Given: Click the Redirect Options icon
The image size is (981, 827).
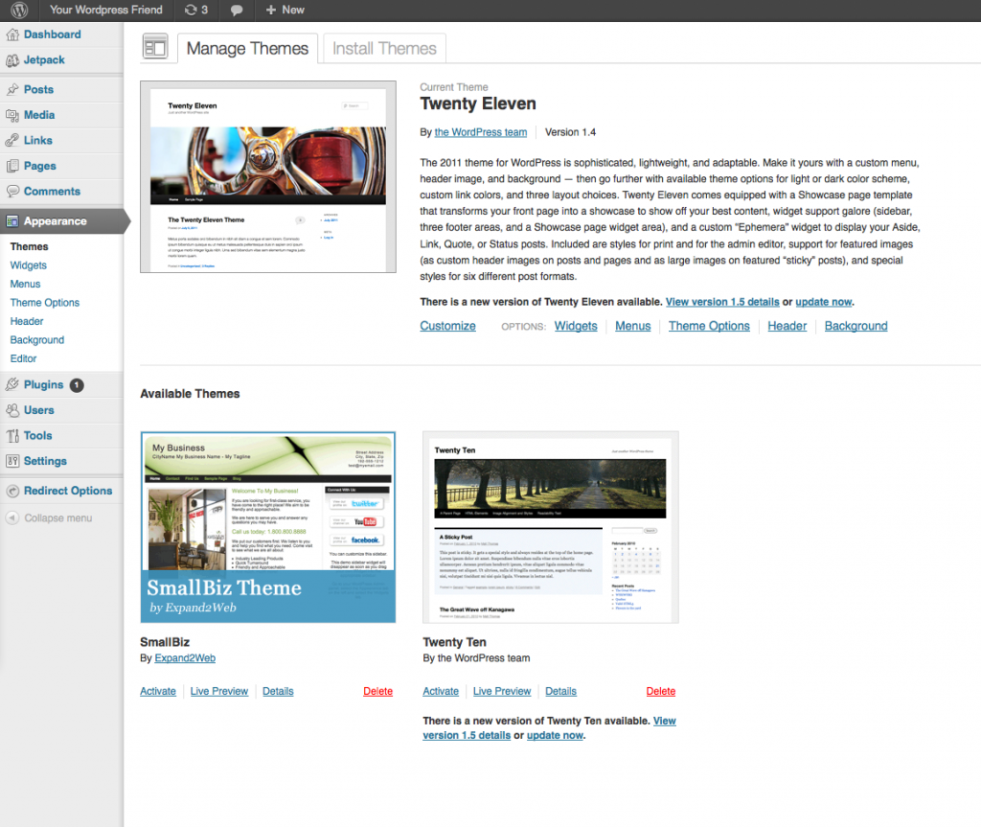Looking at the screenshot, I should click(x=12, y=491).
